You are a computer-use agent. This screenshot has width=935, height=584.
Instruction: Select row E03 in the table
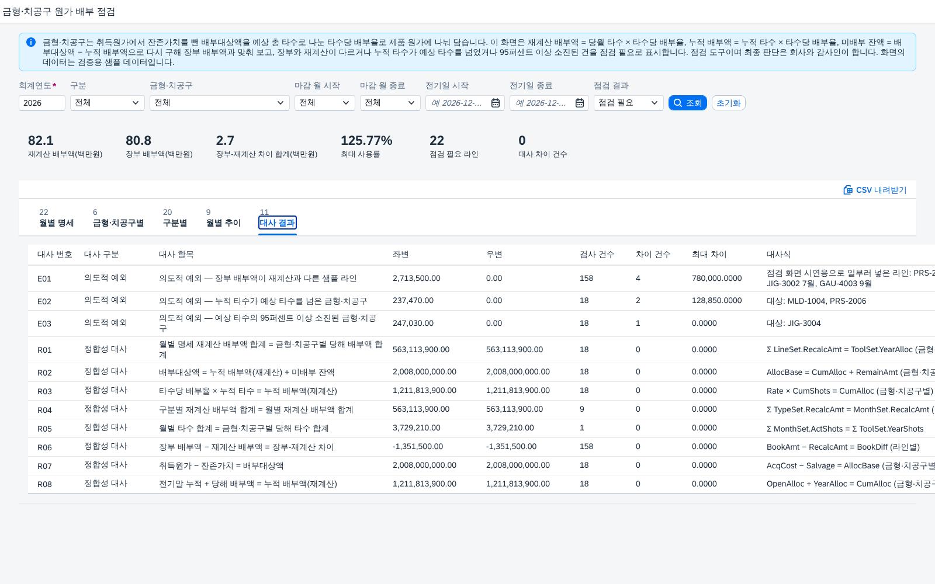pos(482,323)
